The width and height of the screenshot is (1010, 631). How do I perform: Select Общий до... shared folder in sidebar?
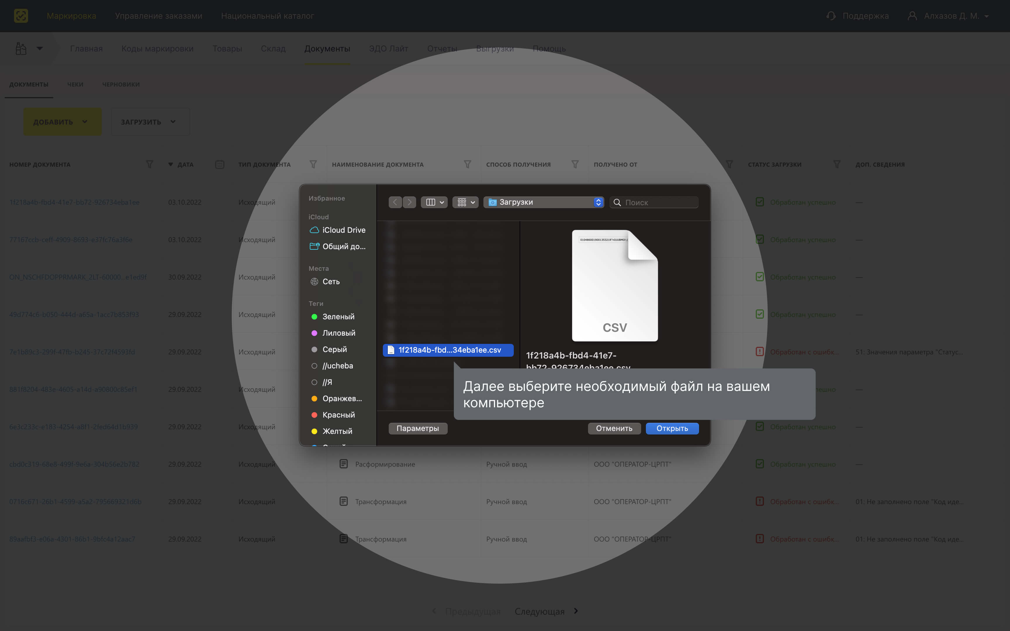(x=338, y=246)
